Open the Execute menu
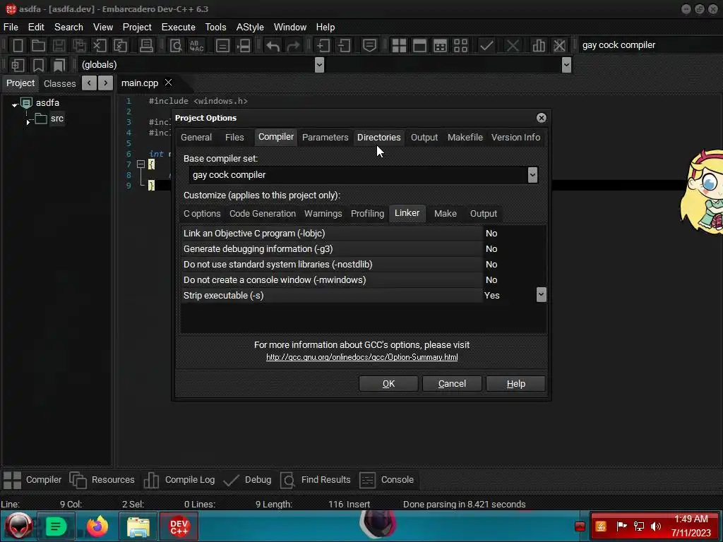The image size is (723, 542). [178, 28]
